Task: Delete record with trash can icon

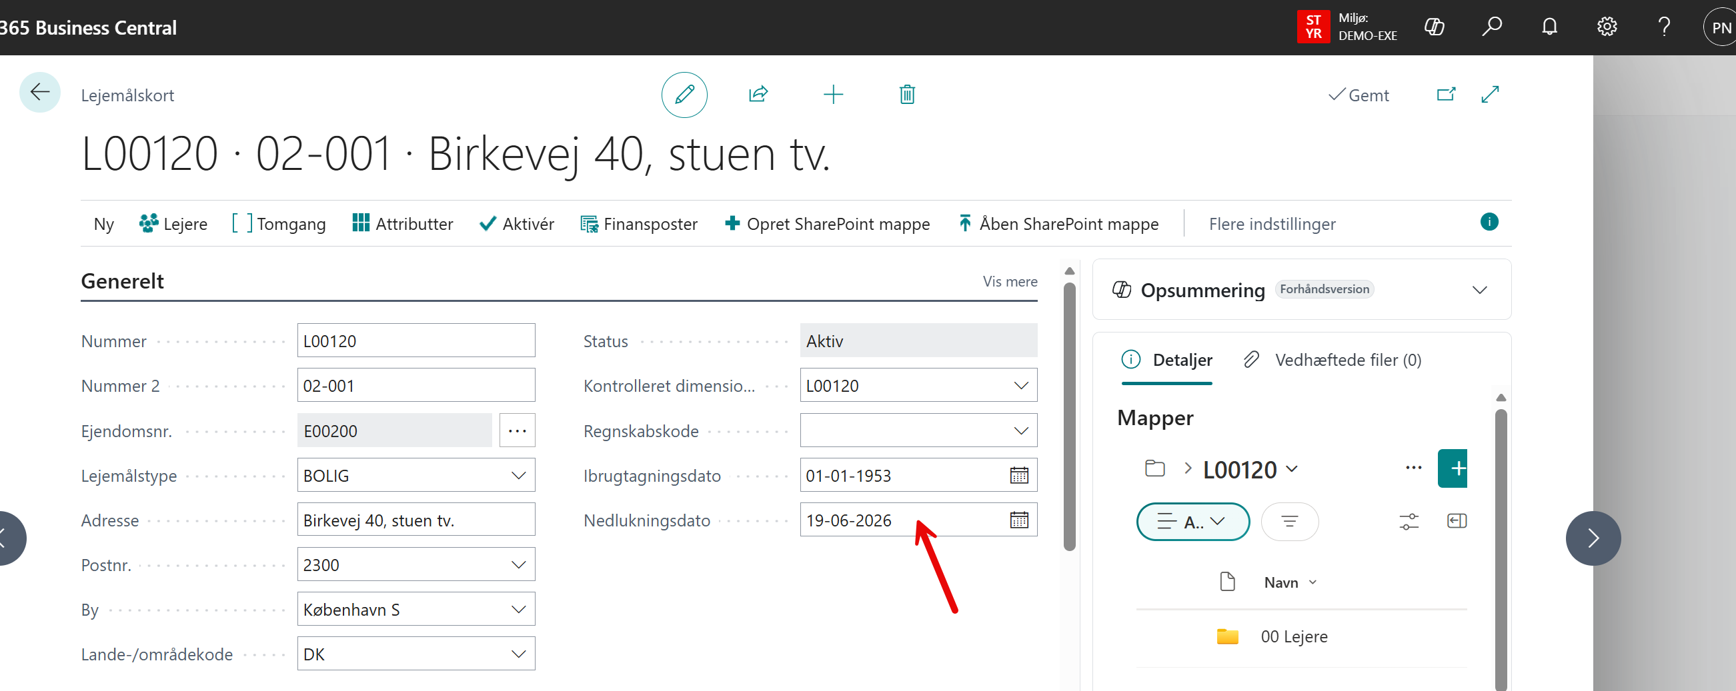Action: point(907,95)
